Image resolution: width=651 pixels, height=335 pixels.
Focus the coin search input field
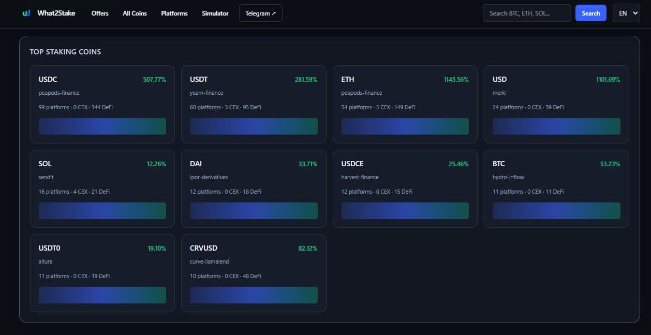pyautogui.click(x=526, y=13)
